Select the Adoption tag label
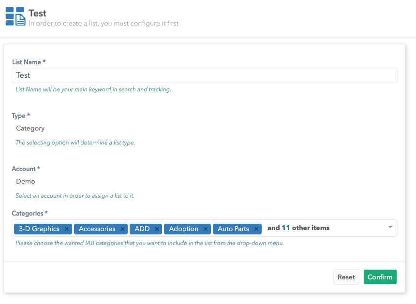 (183, 229)
